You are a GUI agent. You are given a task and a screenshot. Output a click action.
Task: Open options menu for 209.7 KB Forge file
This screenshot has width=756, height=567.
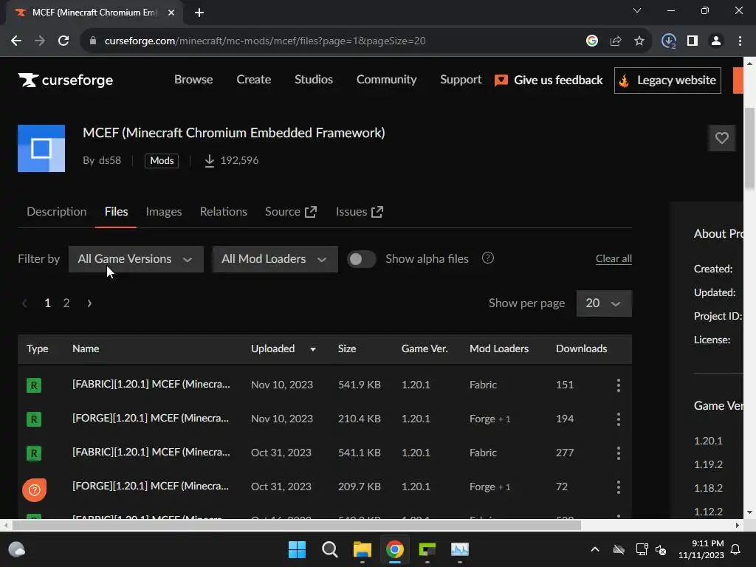click(x=619, y=487)
